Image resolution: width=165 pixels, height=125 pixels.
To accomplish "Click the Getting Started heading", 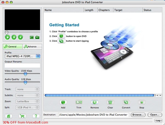I will (64, 25).
